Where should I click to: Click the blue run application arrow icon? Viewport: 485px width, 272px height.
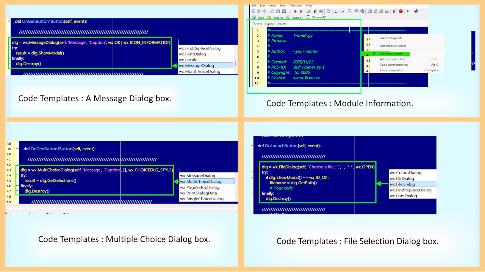295,11
